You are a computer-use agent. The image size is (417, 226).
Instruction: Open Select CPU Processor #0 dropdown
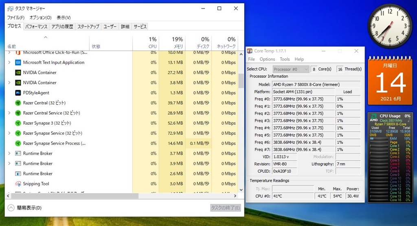[x=291, y=69]
